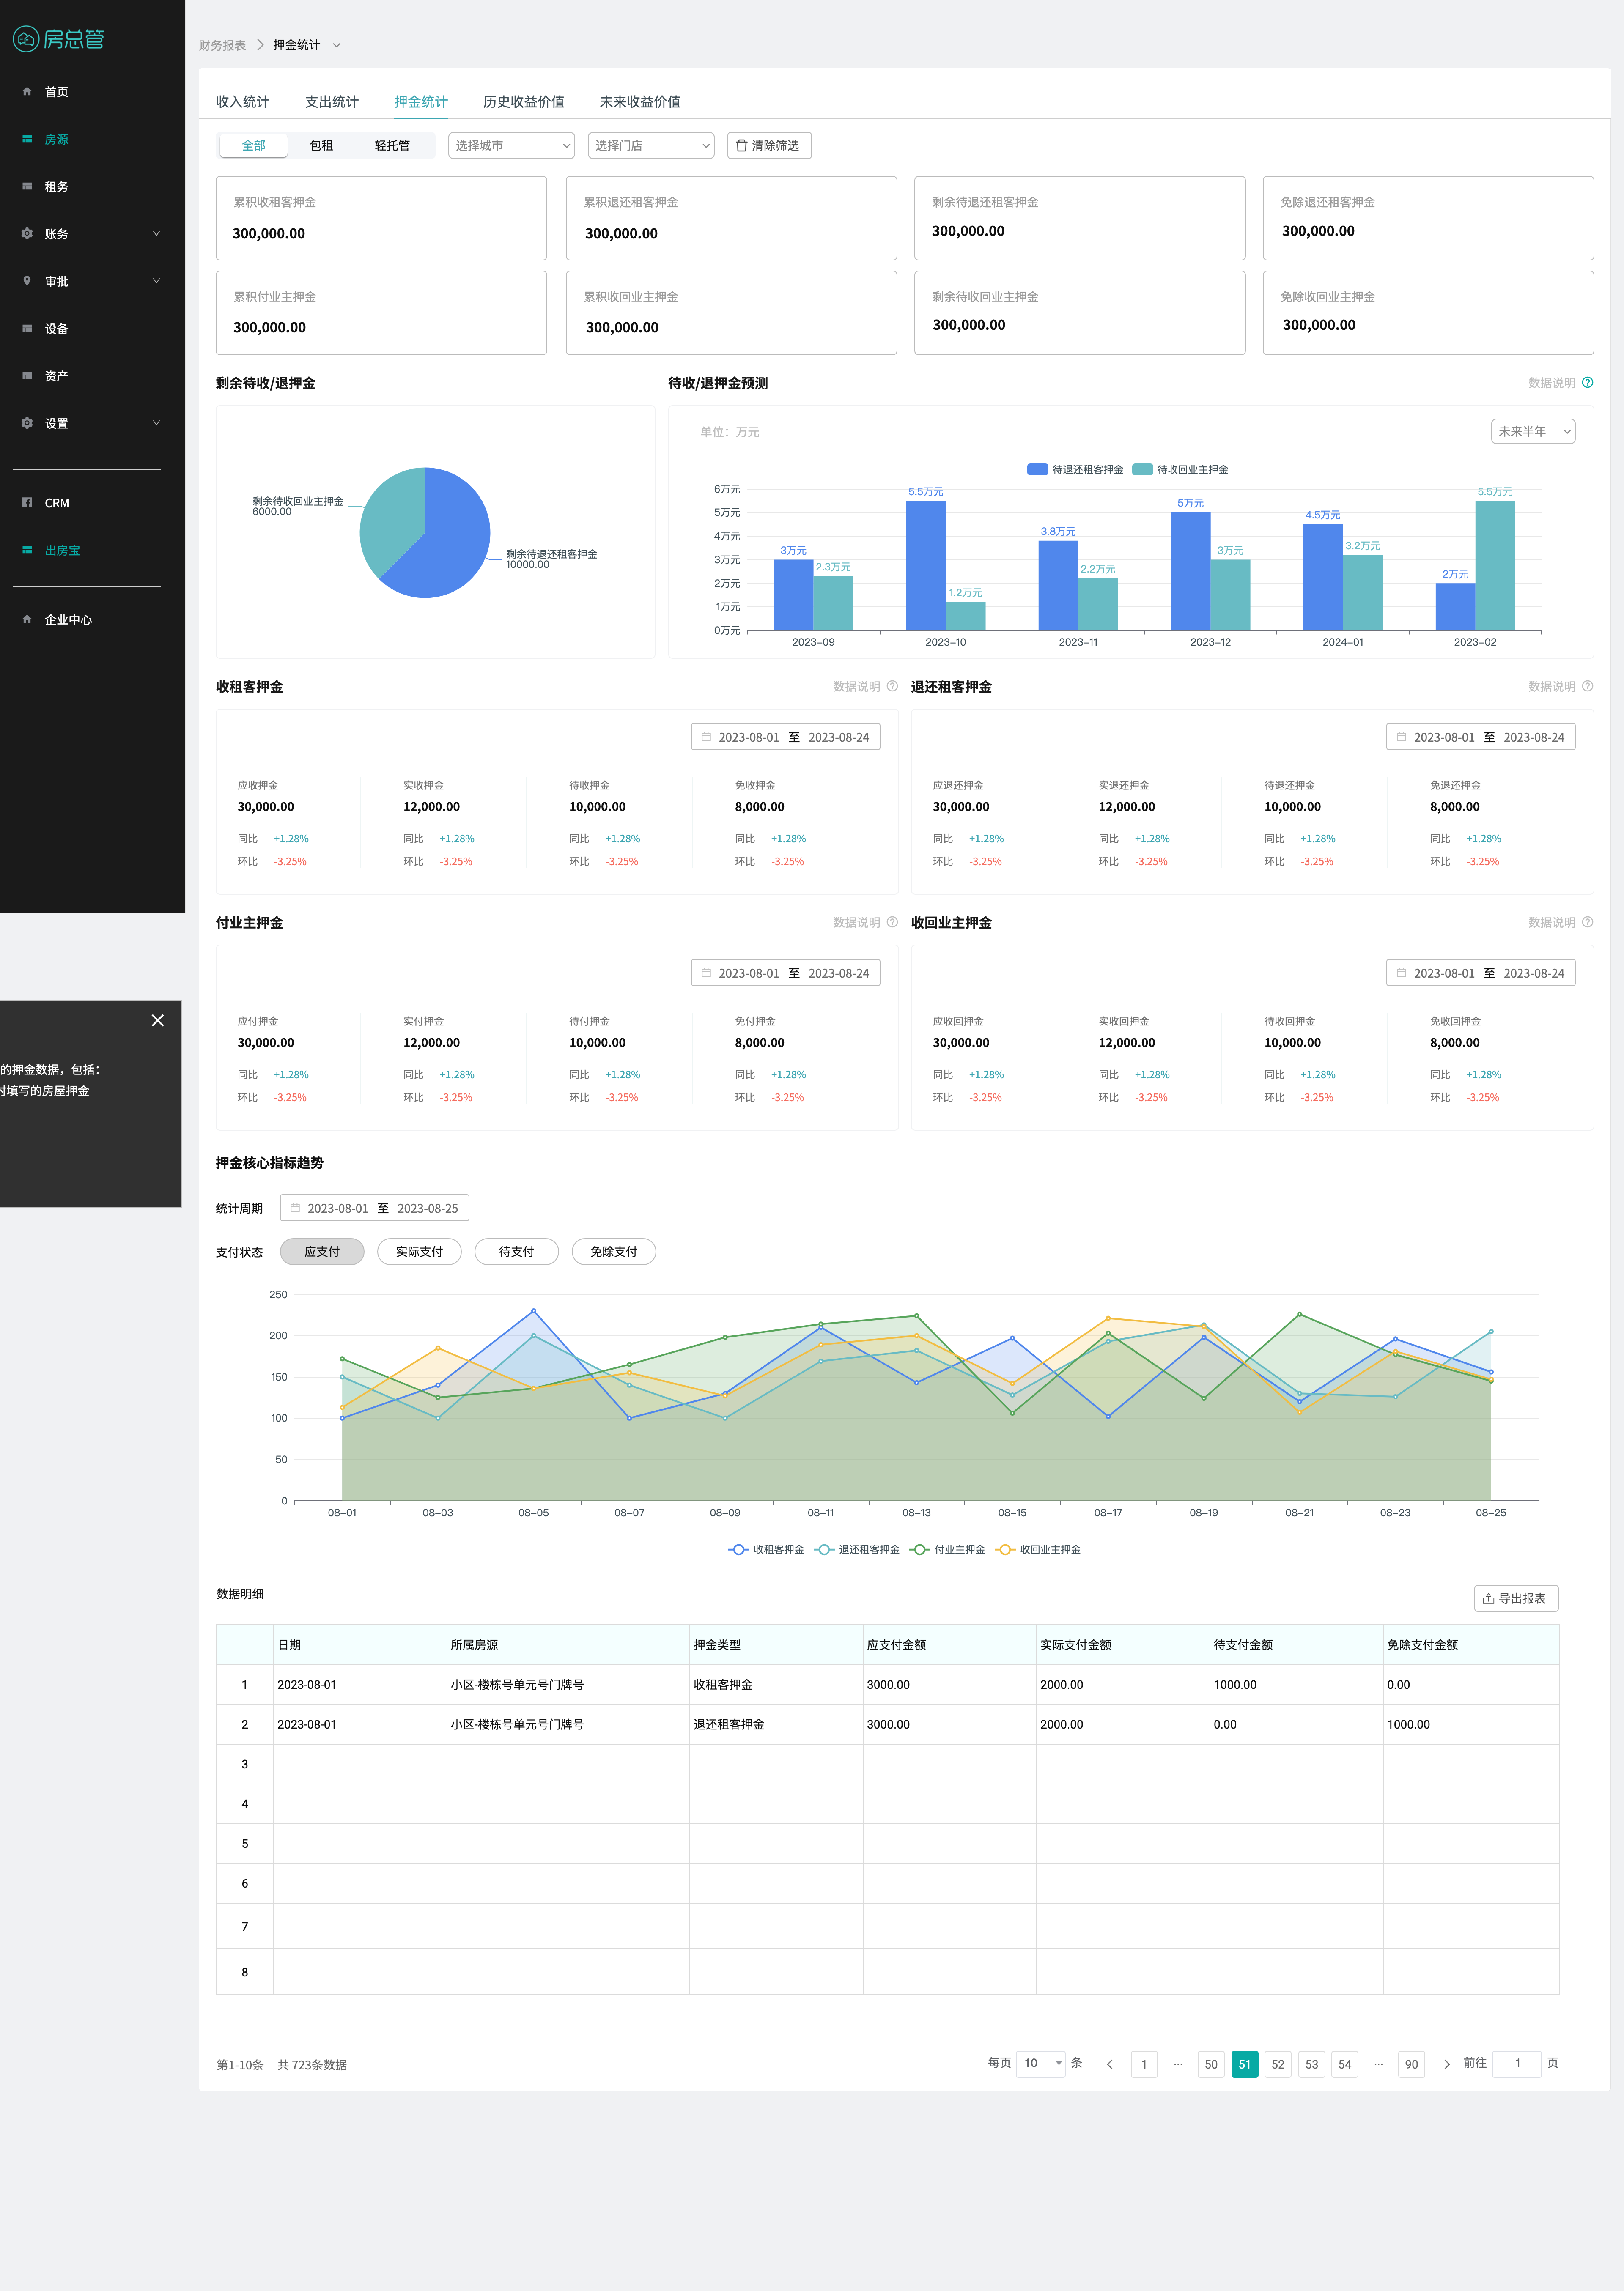The height and width of the screenshot is (2291, 1624).
Task: Click help icon beside 付业主押金 数据说明
Action: (892, 923)
